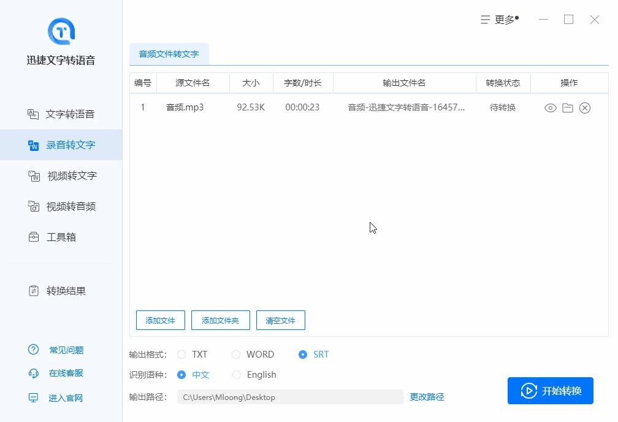Click output name 音频-迅捷文字转语音-16457...
The height and width of the screenshot is (422, 618).
406,107
